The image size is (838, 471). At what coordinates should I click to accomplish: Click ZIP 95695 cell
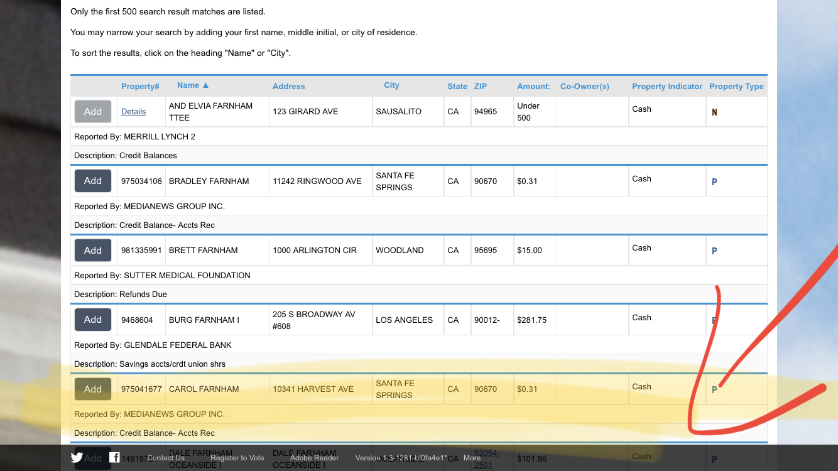(x=492, y=250)
